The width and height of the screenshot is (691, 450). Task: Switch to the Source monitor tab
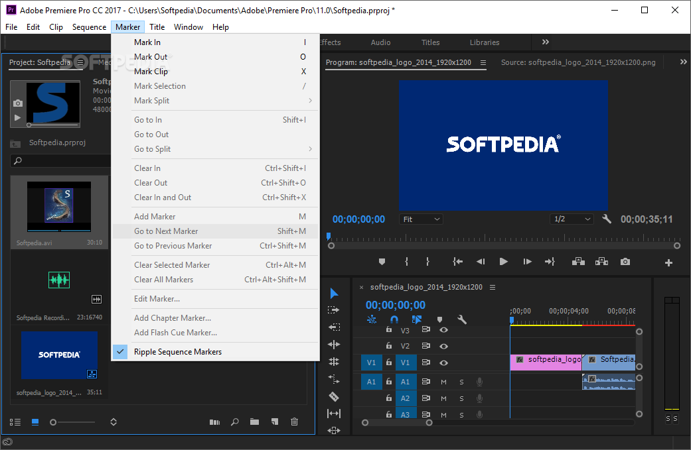[x=578, y=62]
